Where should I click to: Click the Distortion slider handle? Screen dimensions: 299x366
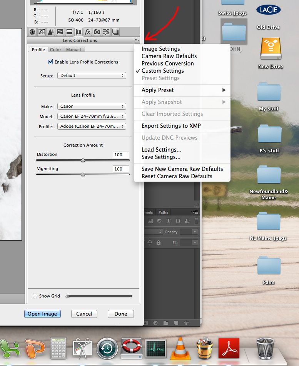click(83, 160)
